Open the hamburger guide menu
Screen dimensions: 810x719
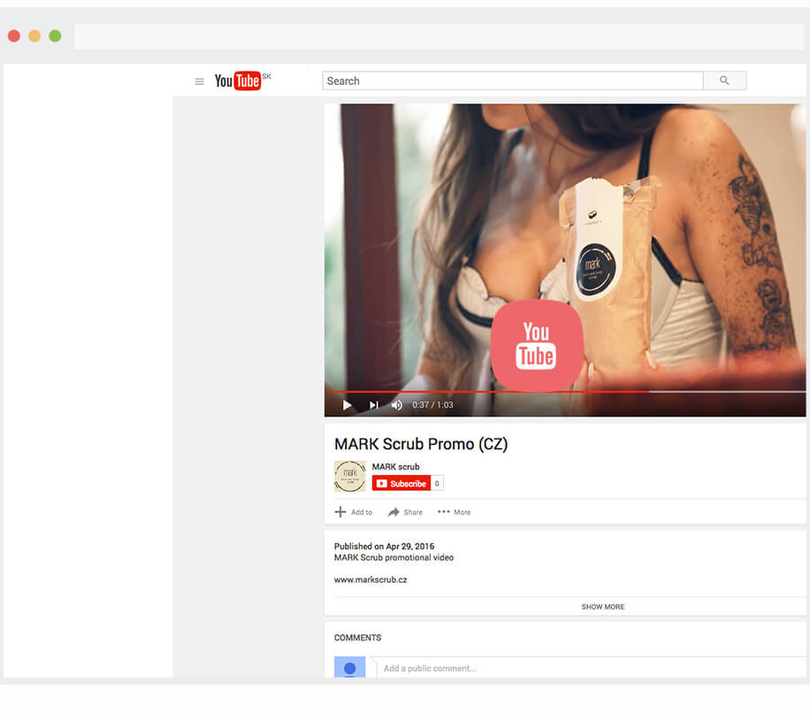[199, 81]
